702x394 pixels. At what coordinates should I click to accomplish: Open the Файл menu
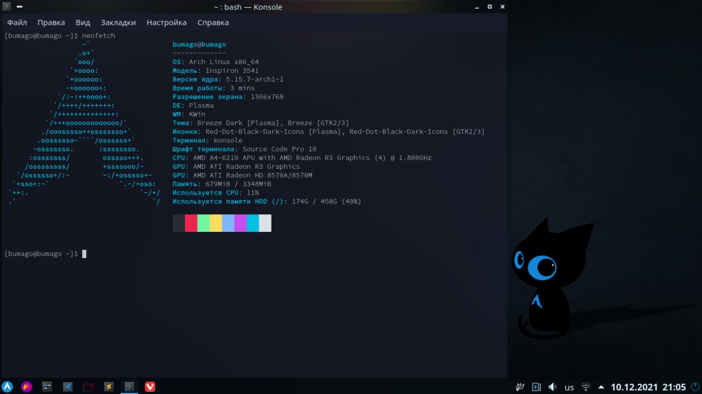(17, 22)
